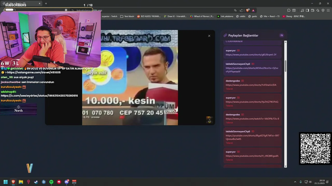Click YouTube icon next to destengodes YvF0neUcJDA
The width and height of the screenshot is (332, 186).
point(243,81)
